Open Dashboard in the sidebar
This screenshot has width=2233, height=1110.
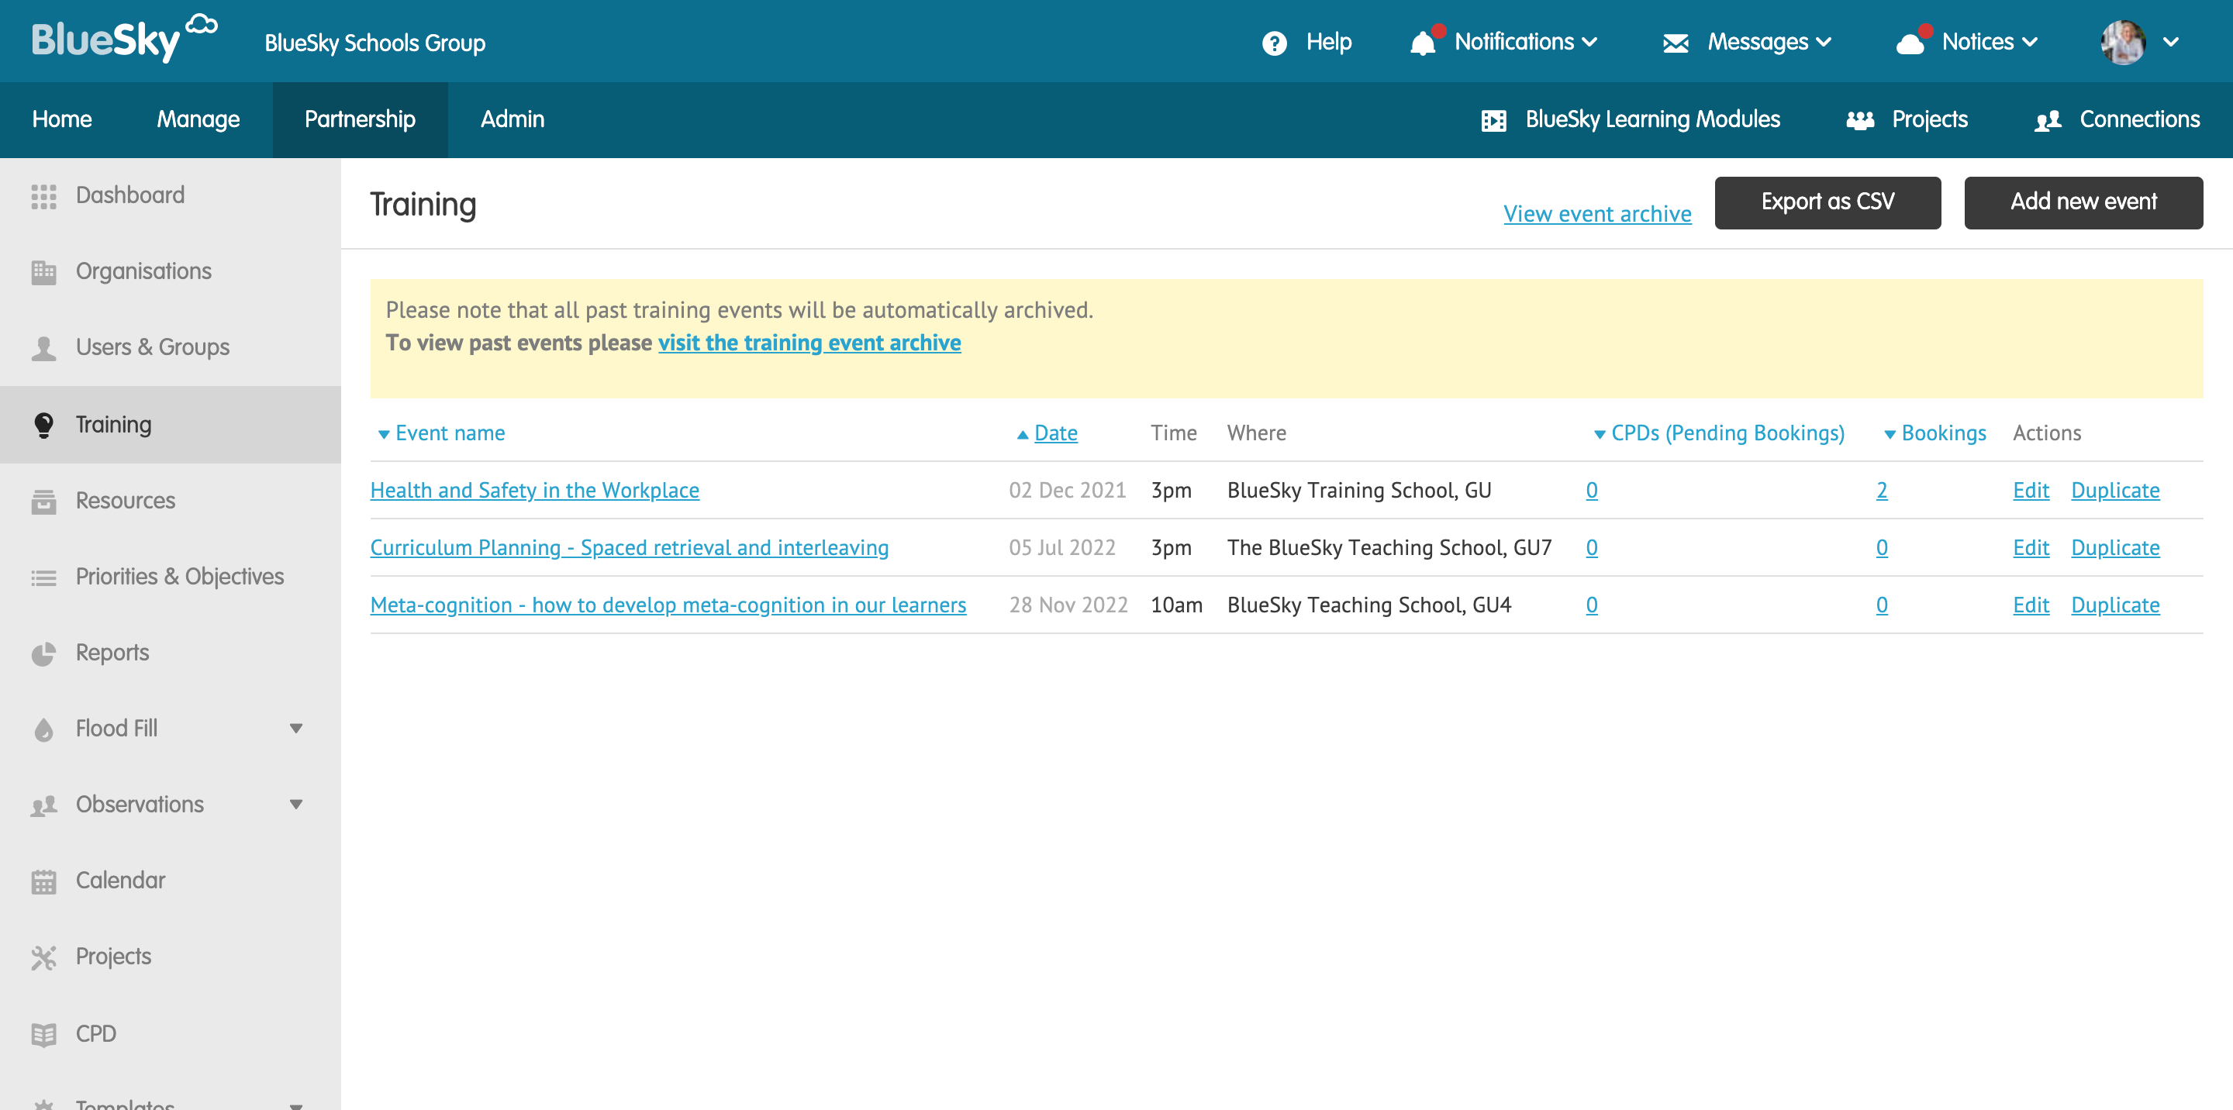(130, 196)
